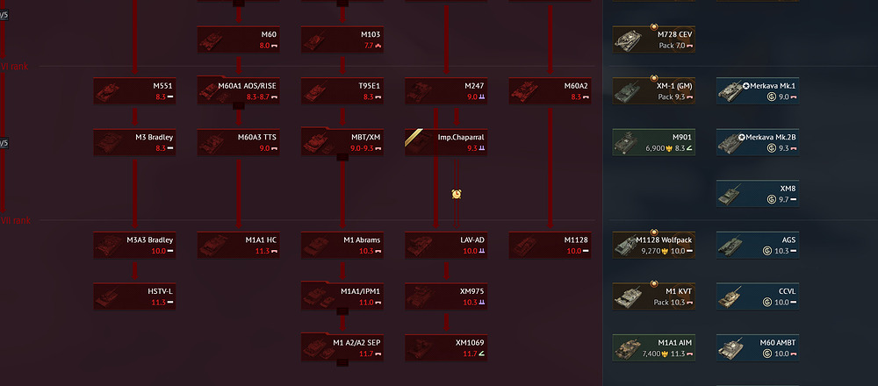The image size is (878, 386).
Task: Pick the M901 premium tank destroyer
Action: (654, 142)
